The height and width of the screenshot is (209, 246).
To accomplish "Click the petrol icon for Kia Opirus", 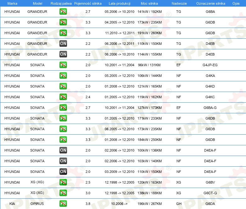I will point(63,204).
